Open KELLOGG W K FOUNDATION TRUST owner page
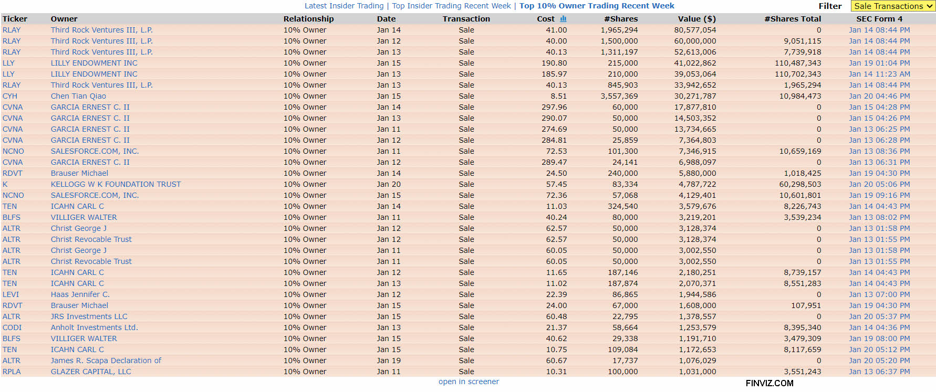The width and height of the screenshot is (936, 392). (116, 184)
